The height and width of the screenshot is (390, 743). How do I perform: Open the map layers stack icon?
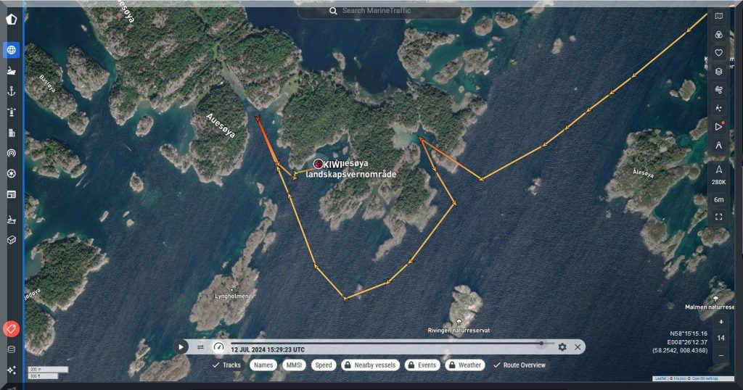tap(718, 71)
